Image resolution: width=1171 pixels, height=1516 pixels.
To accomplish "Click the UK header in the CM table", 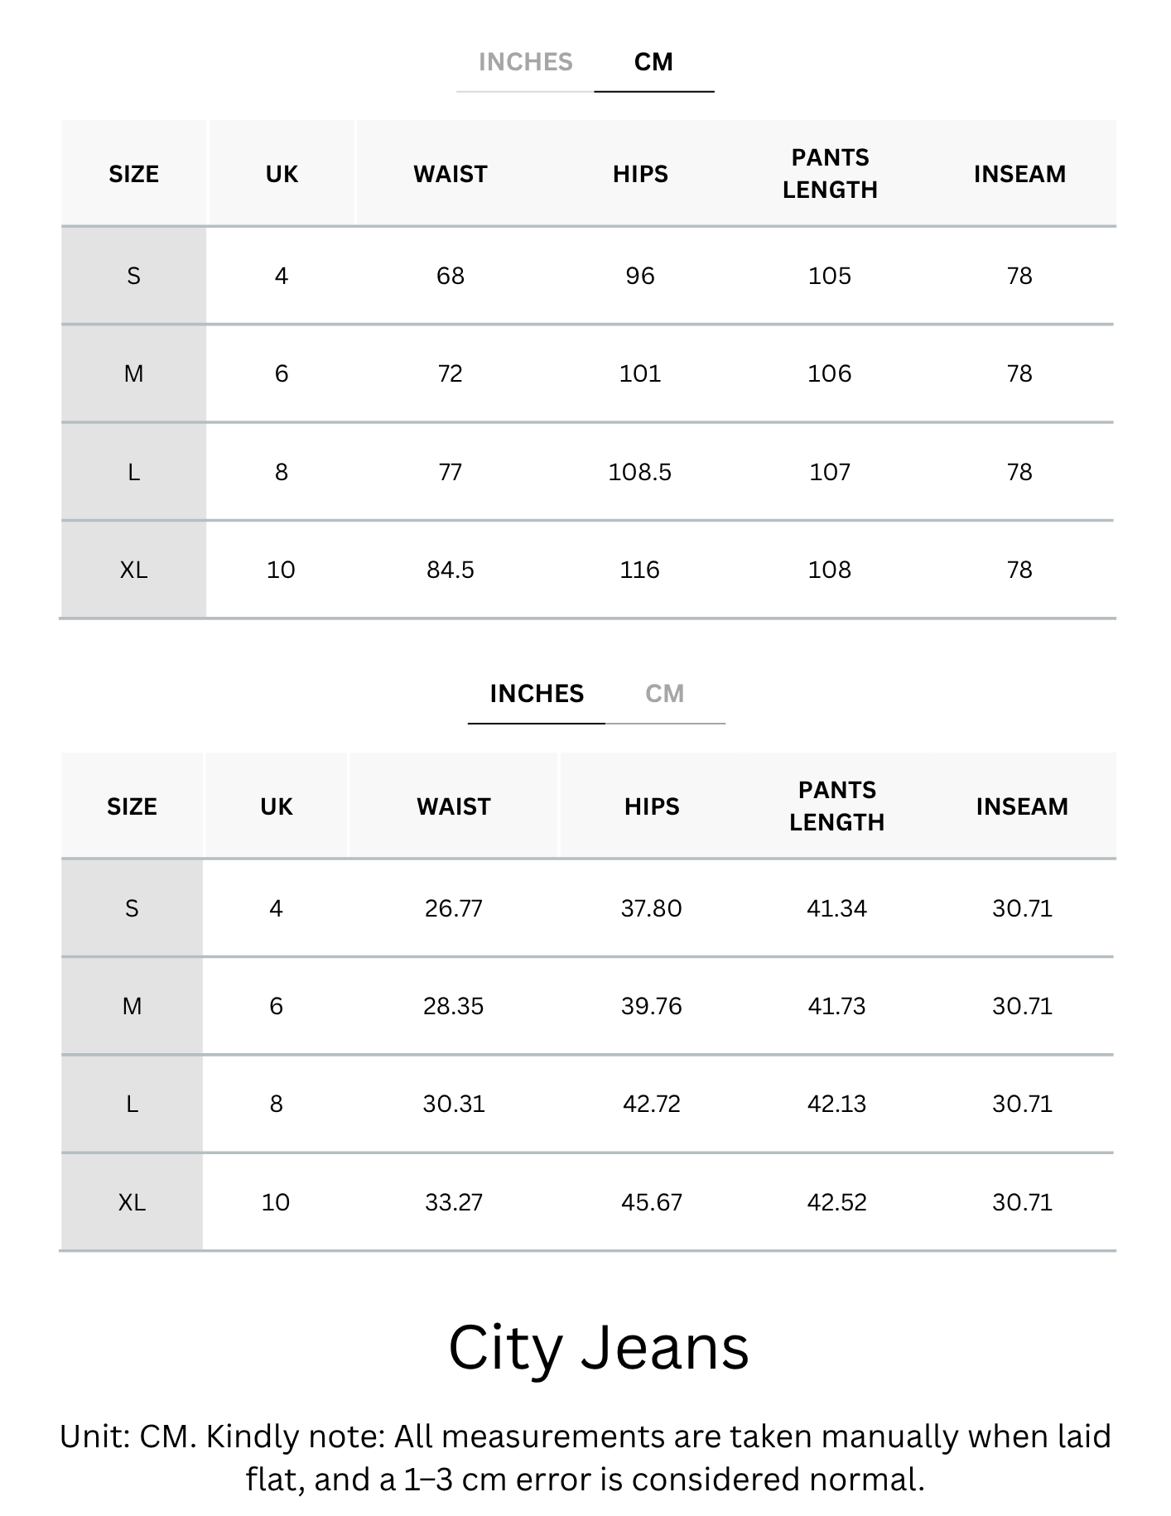I will tap(282, 174).
